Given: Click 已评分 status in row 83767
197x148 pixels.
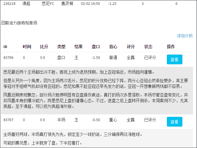Looking at the screenshot, I should 150,120.
